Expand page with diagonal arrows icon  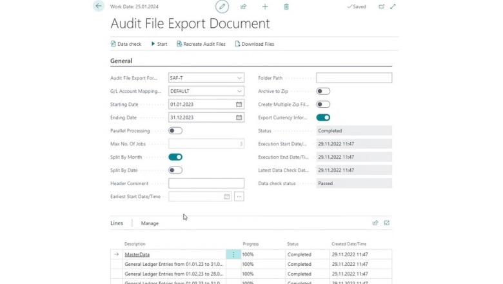tap(393, 6)
